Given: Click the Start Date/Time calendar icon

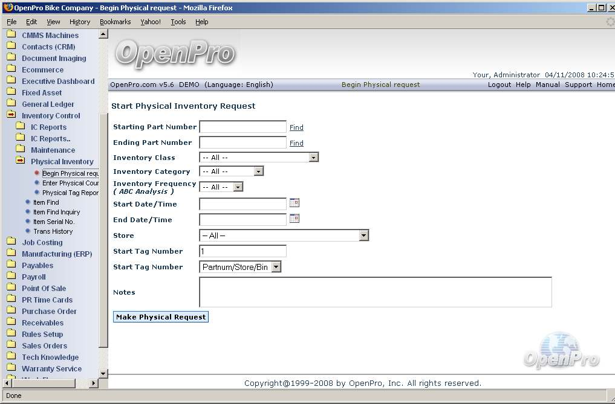Looking at the screenshot, I should point(294,203).
